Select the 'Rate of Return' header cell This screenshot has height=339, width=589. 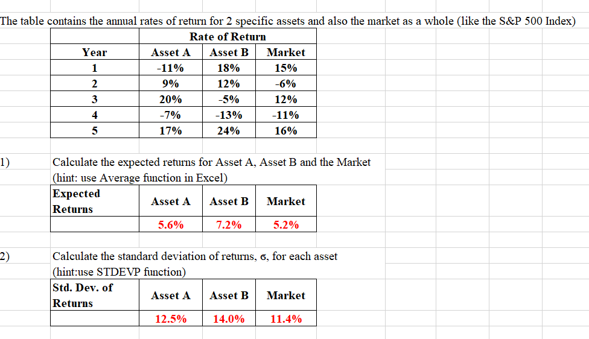[x=228, y=37]
